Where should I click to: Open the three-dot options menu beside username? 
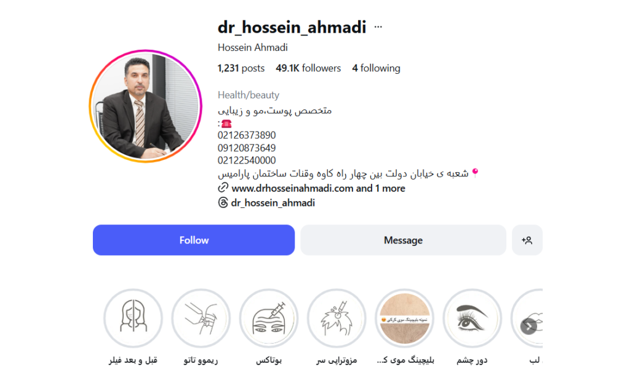(x=378, y=27)
